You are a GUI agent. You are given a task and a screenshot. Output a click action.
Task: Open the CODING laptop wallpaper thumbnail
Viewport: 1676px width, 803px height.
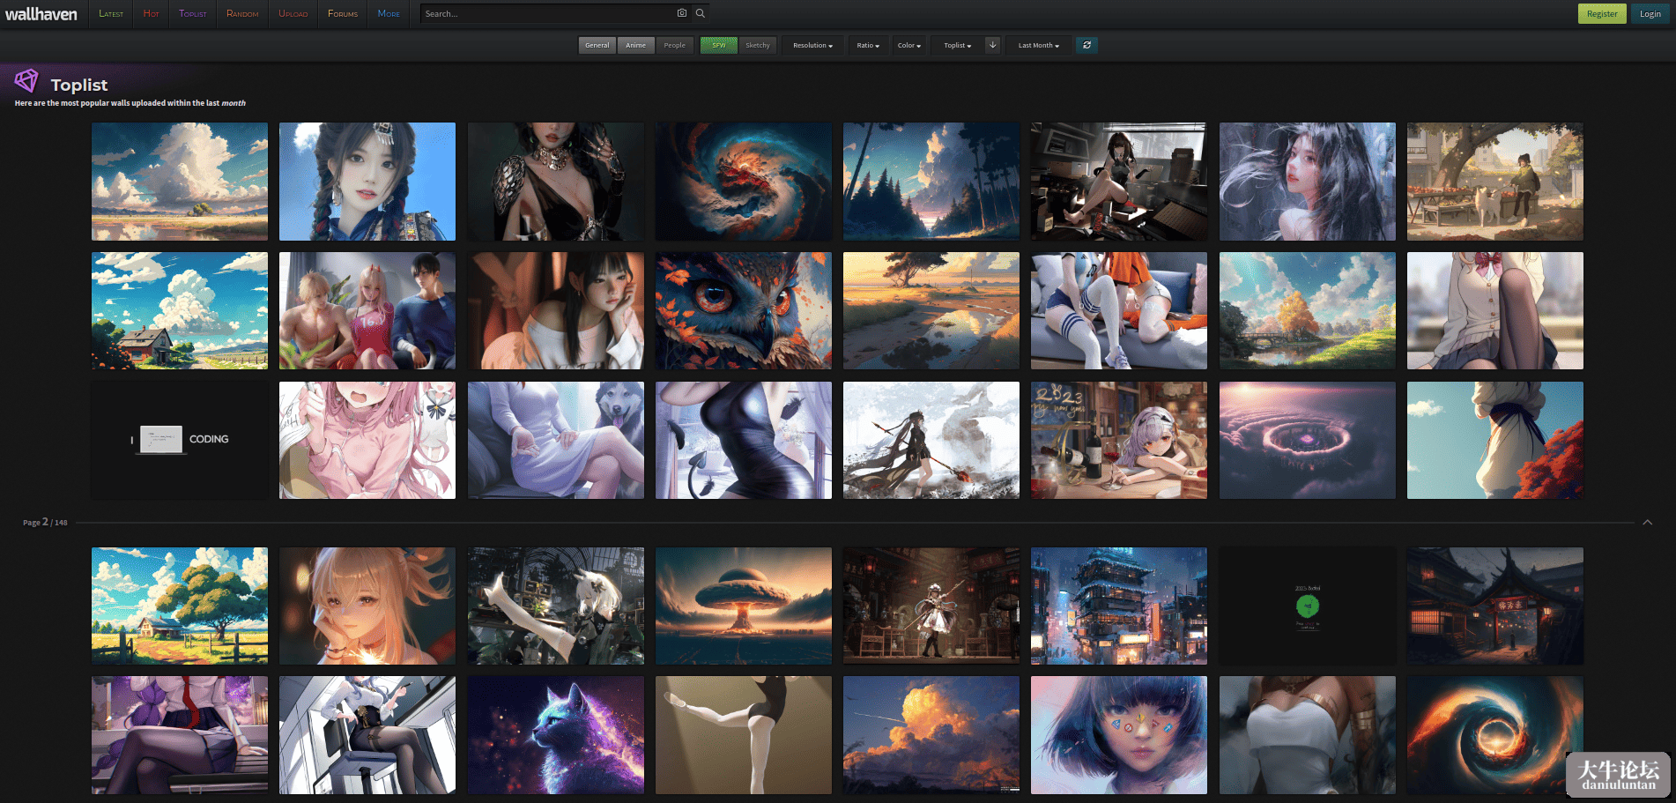(180, 440)
